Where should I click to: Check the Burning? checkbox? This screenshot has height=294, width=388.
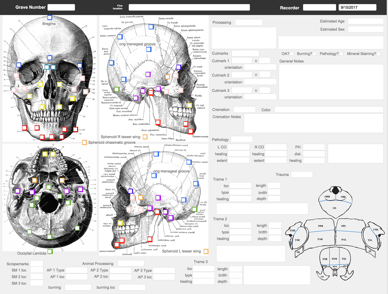[315, 53]
